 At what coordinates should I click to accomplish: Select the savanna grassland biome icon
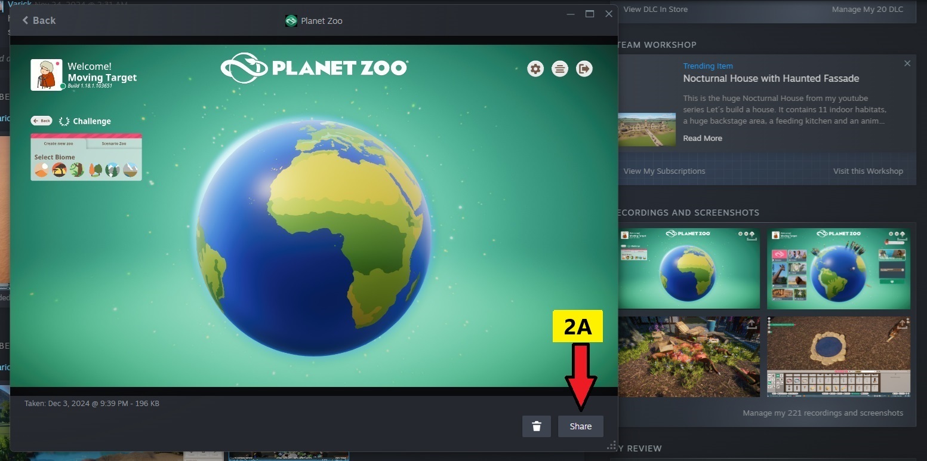[59, 170]
